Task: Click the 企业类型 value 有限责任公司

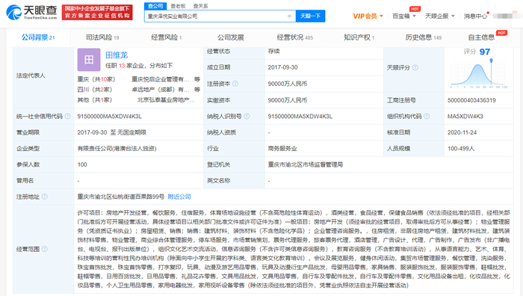Action: click(x=117, y=149)
